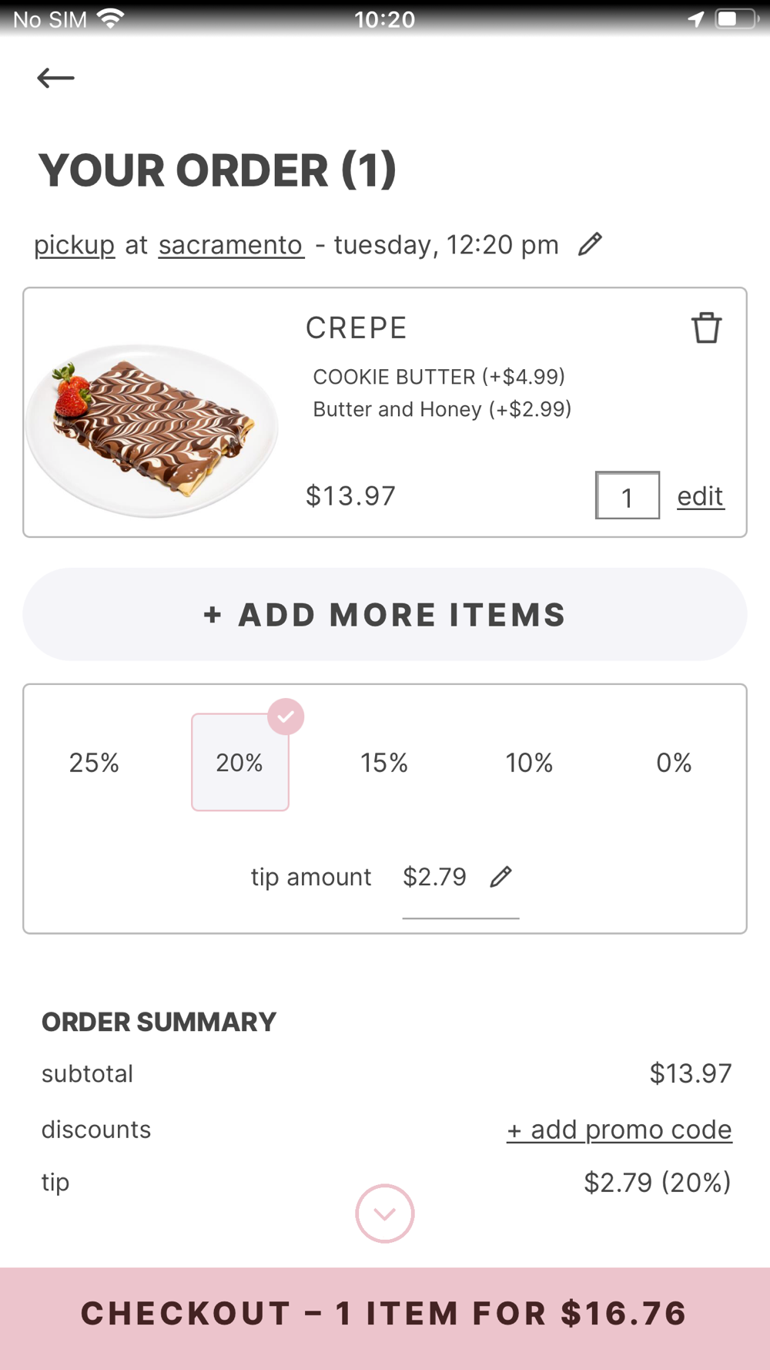
Task: Tap the crepe product photo
Action: (x=152, y=428)
